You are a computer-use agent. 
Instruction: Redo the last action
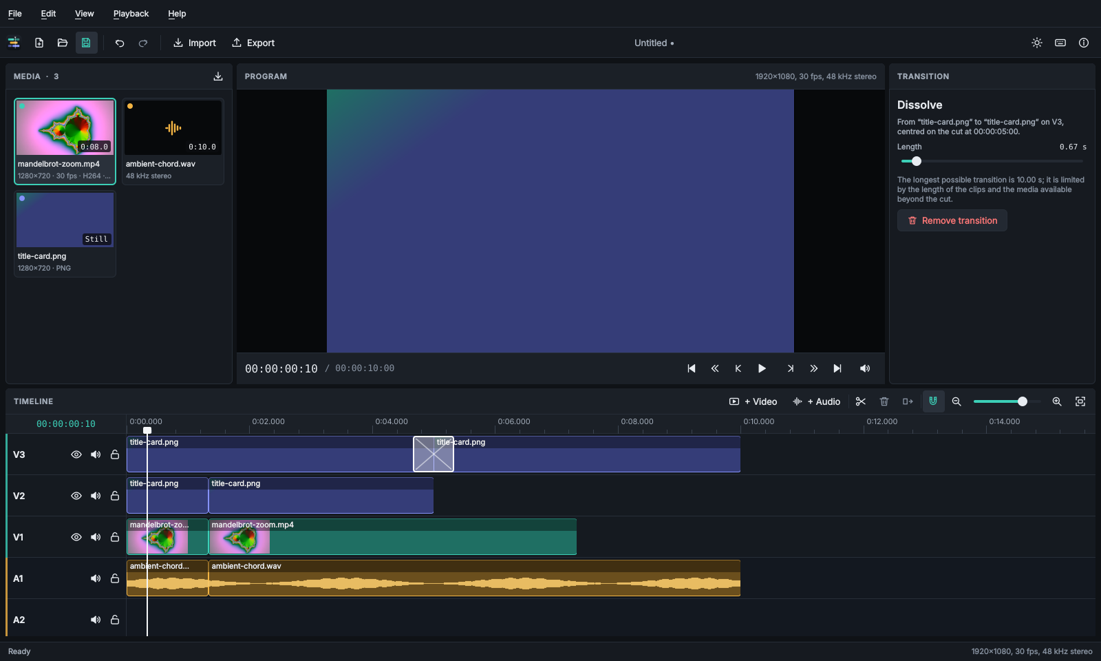[143, 43]
